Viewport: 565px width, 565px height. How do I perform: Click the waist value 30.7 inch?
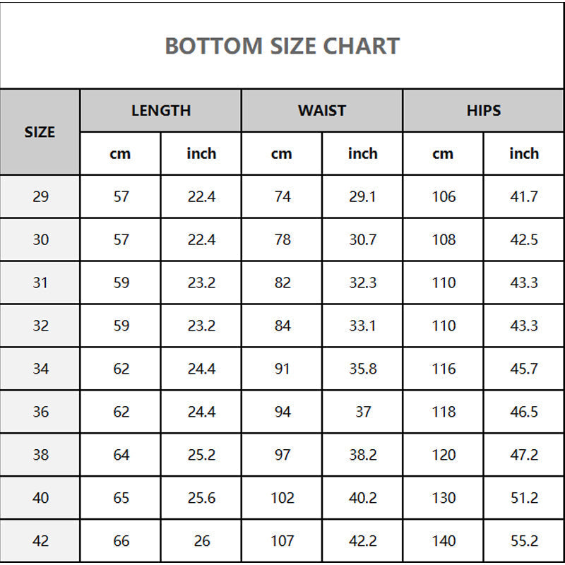(x=362, y=240)
